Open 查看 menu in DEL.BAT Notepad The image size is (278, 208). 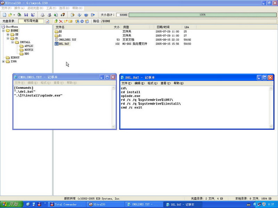(x=165, y=83)
